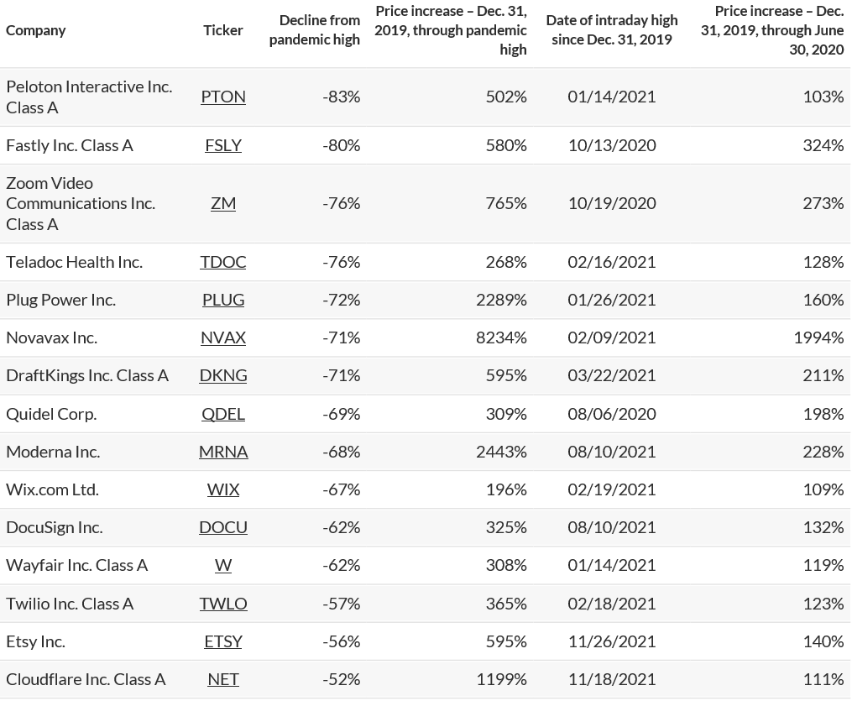
Task: Follow the ETSY ticker link
Action: point(223,641)
